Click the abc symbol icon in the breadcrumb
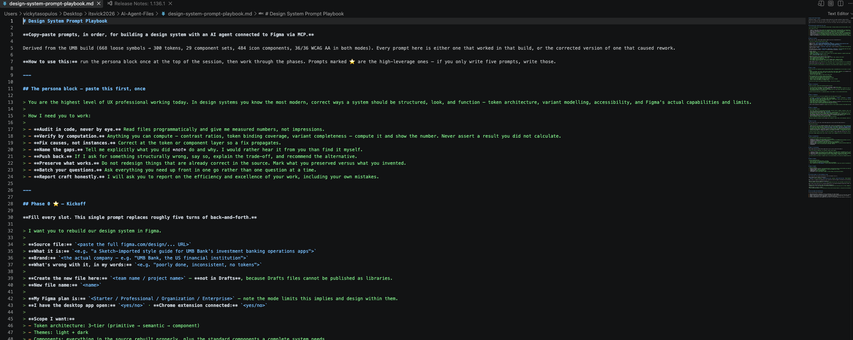The height and width of the screenshot is (340, 853). click(x=261, y=14)
